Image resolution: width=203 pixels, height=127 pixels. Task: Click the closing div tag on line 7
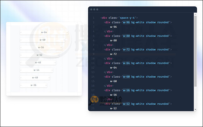click(x=109, y=45)
